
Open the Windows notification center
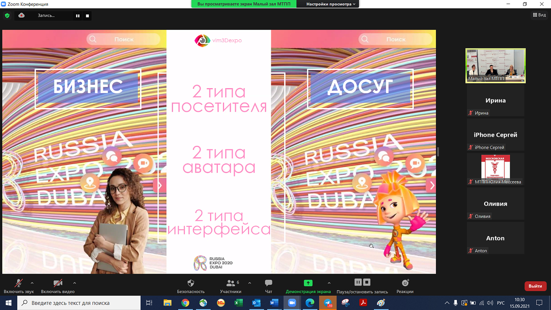(x=539, y=303)
